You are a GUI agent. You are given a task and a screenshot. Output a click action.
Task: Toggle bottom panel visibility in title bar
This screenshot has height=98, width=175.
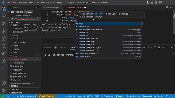pos(152,2)
